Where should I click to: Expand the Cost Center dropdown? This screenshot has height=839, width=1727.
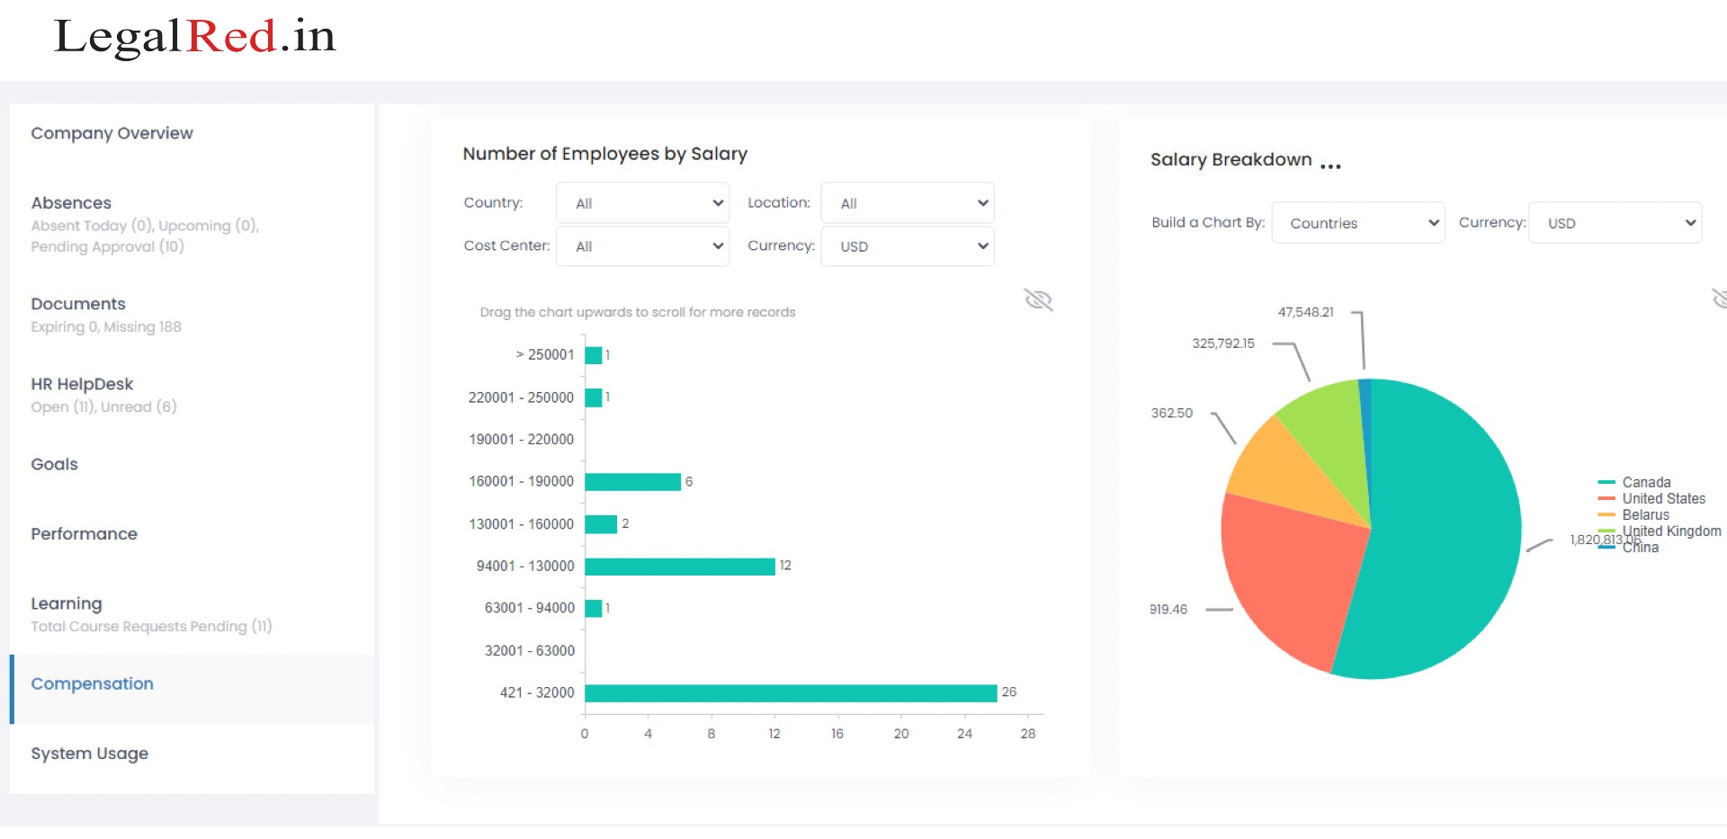[642, 246]
